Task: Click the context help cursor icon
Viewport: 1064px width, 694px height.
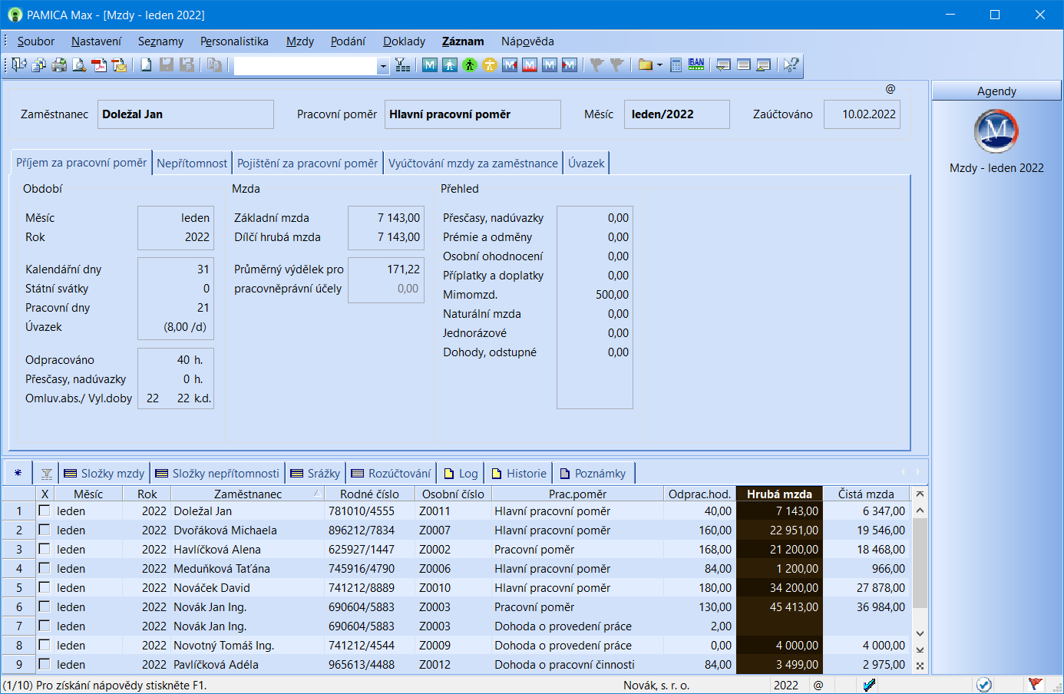Action: pos(791,65)
